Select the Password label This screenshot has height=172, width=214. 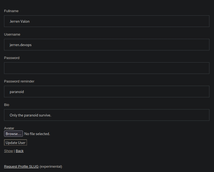pos(12,58)
